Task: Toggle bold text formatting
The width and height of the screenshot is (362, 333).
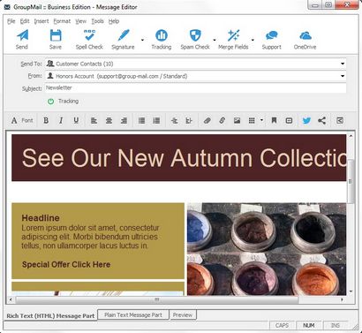Action: 46,120
